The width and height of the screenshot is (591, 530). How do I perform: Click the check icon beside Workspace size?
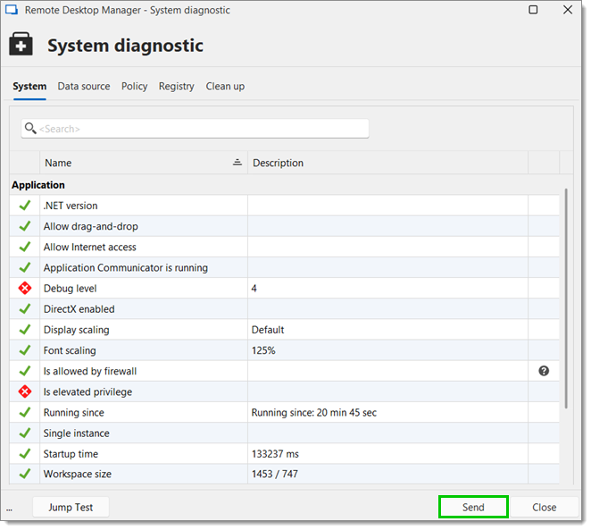point(25,474)
